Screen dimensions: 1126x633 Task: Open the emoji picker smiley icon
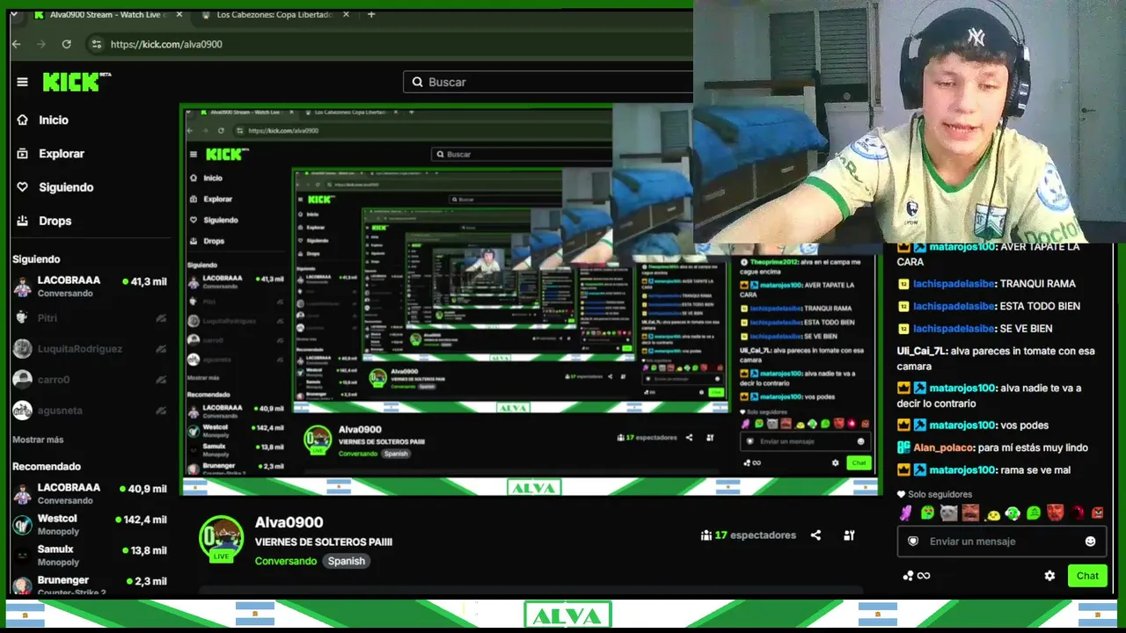click(1090, 542)
